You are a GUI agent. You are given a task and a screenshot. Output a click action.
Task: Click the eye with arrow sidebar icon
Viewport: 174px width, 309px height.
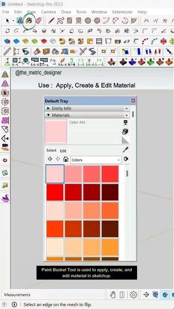(5, 139)
